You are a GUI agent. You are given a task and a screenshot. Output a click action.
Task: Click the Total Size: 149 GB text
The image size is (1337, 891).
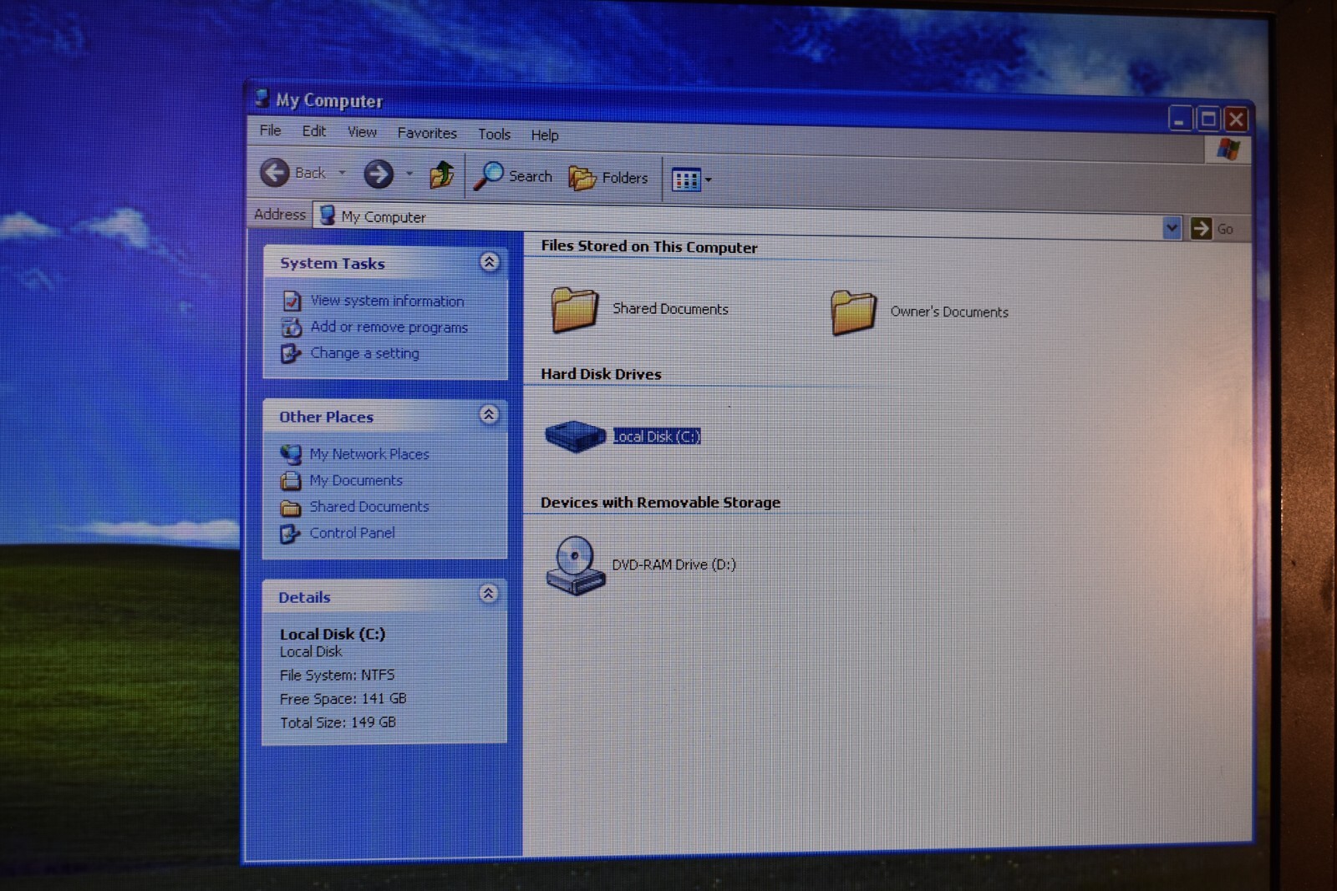(x=338, y=722)
